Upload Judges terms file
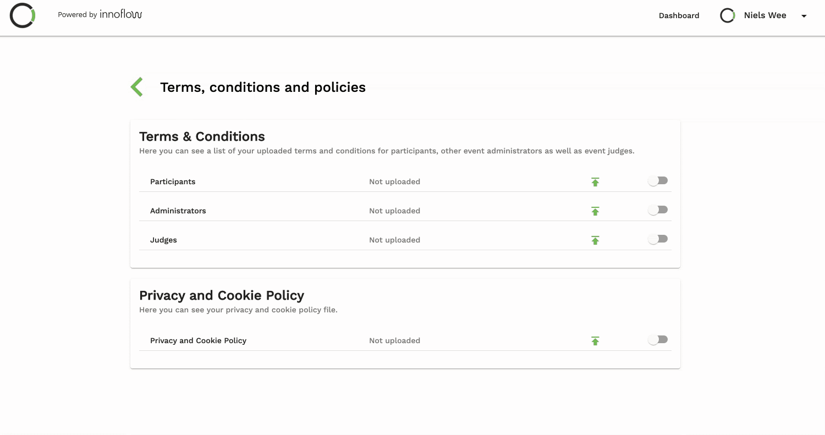 (595, 240)
